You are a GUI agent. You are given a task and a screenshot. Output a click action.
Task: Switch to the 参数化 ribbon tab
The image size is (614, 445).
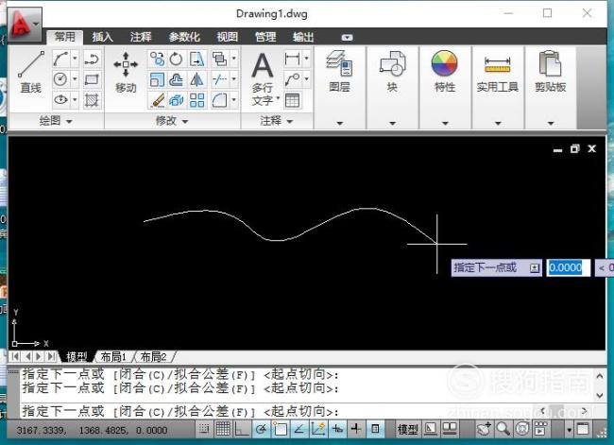pyautogui.click(x=184, y=37)
